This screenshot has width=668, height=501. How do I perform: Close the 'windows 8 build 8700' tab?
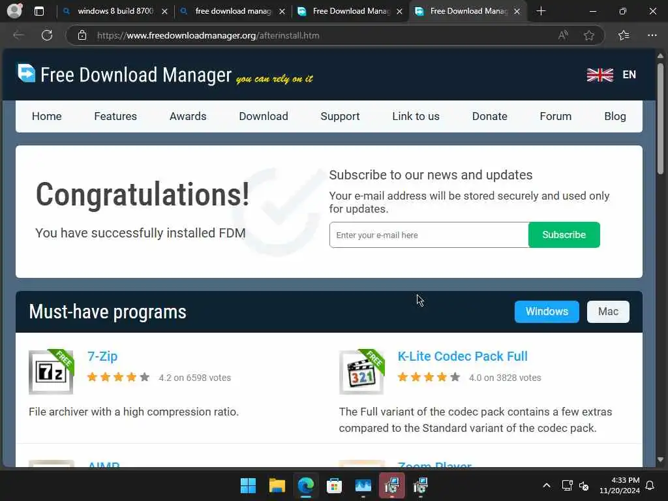pos(164,12)
